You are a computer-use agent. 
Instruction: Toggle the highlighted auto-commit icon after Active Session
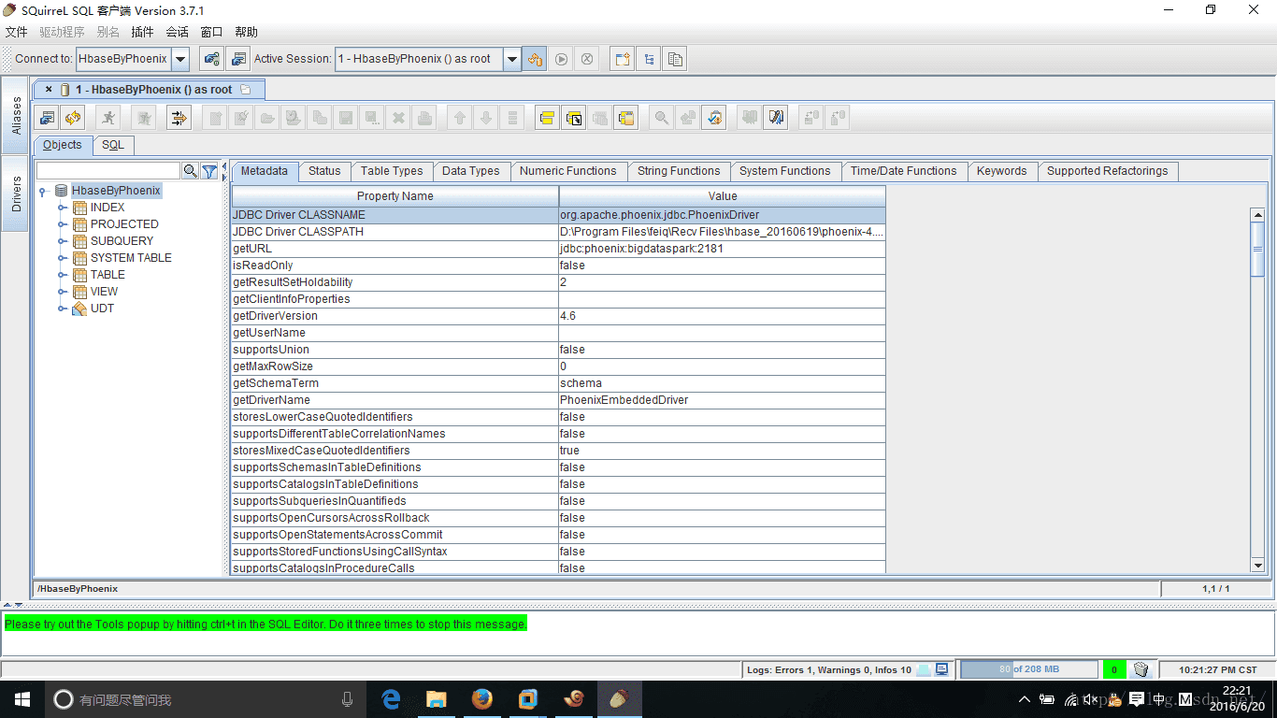(x=535, y=59)
